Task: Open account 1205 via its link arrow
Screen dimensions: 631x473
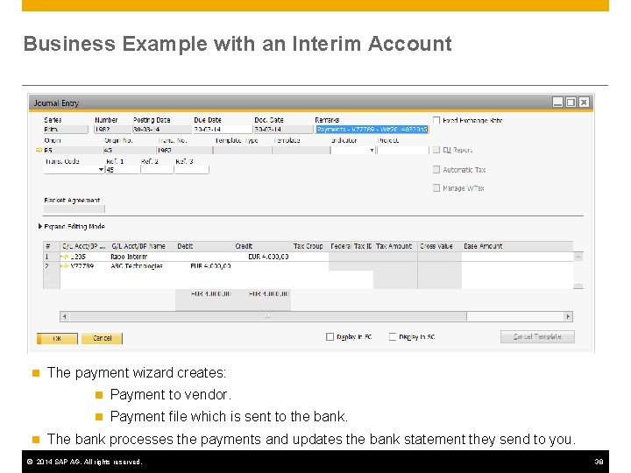Action: (x=64, y=257)
